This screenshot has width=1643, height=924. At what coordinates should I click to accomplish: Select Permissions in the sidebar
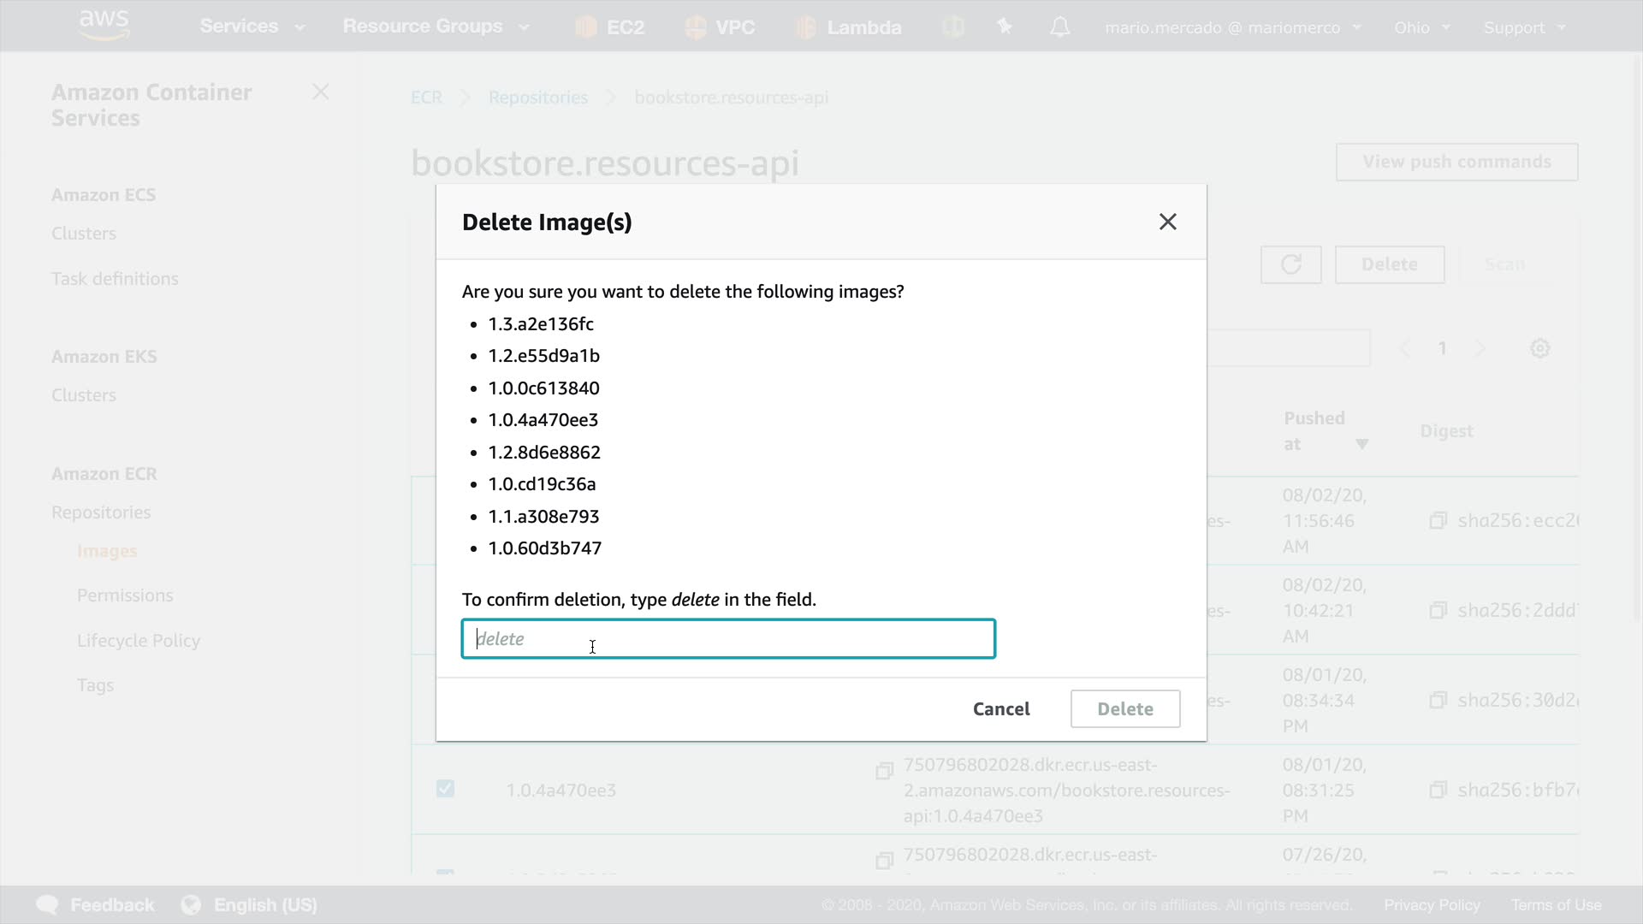point(125,595)
